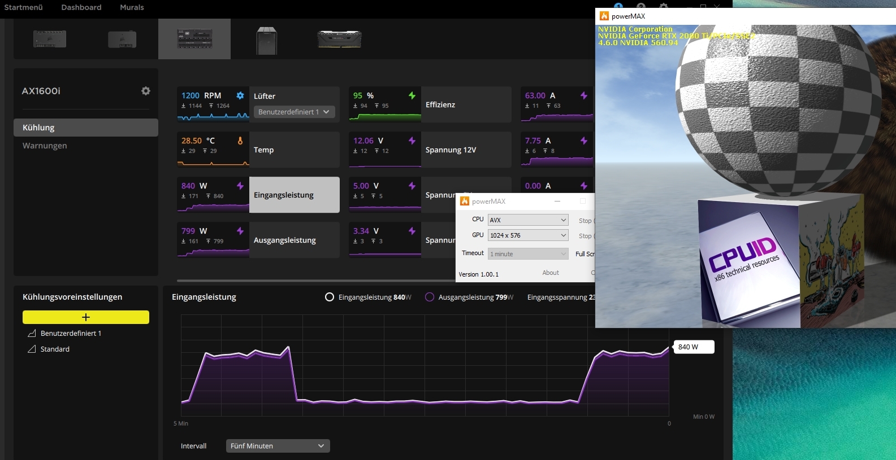Click the flame icon in small powerMAX dialog title
Screen dimensions: 896x460
pyautogui.click(x=465, y=201)
